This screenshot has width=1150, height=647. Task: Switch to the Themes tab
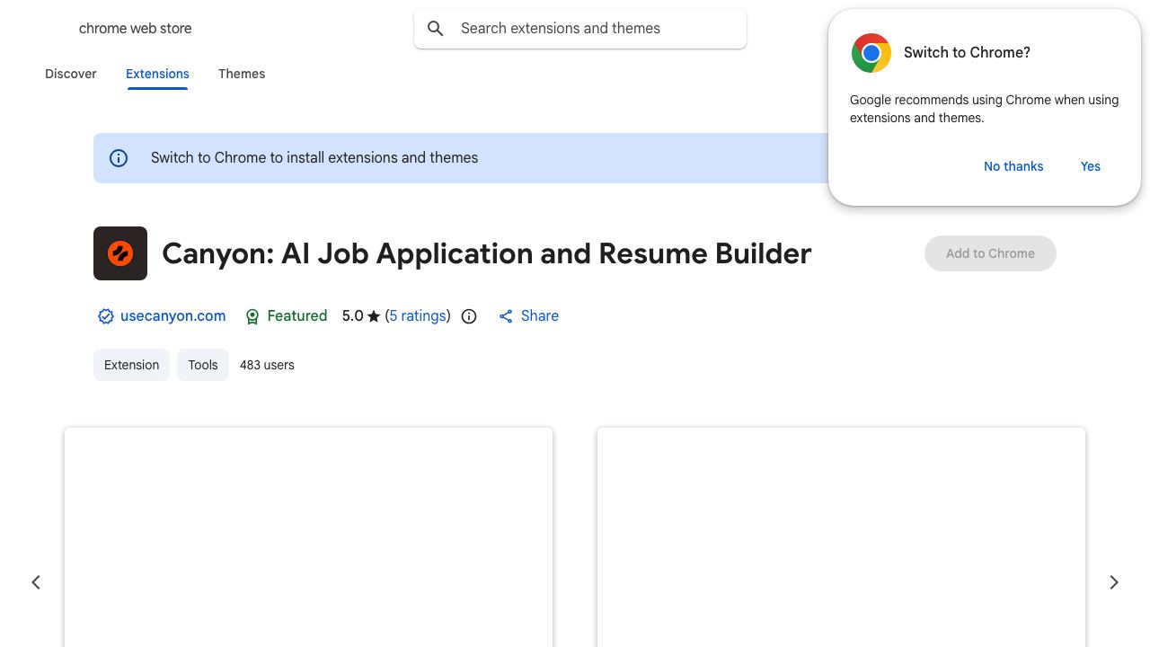coord(242,74)
